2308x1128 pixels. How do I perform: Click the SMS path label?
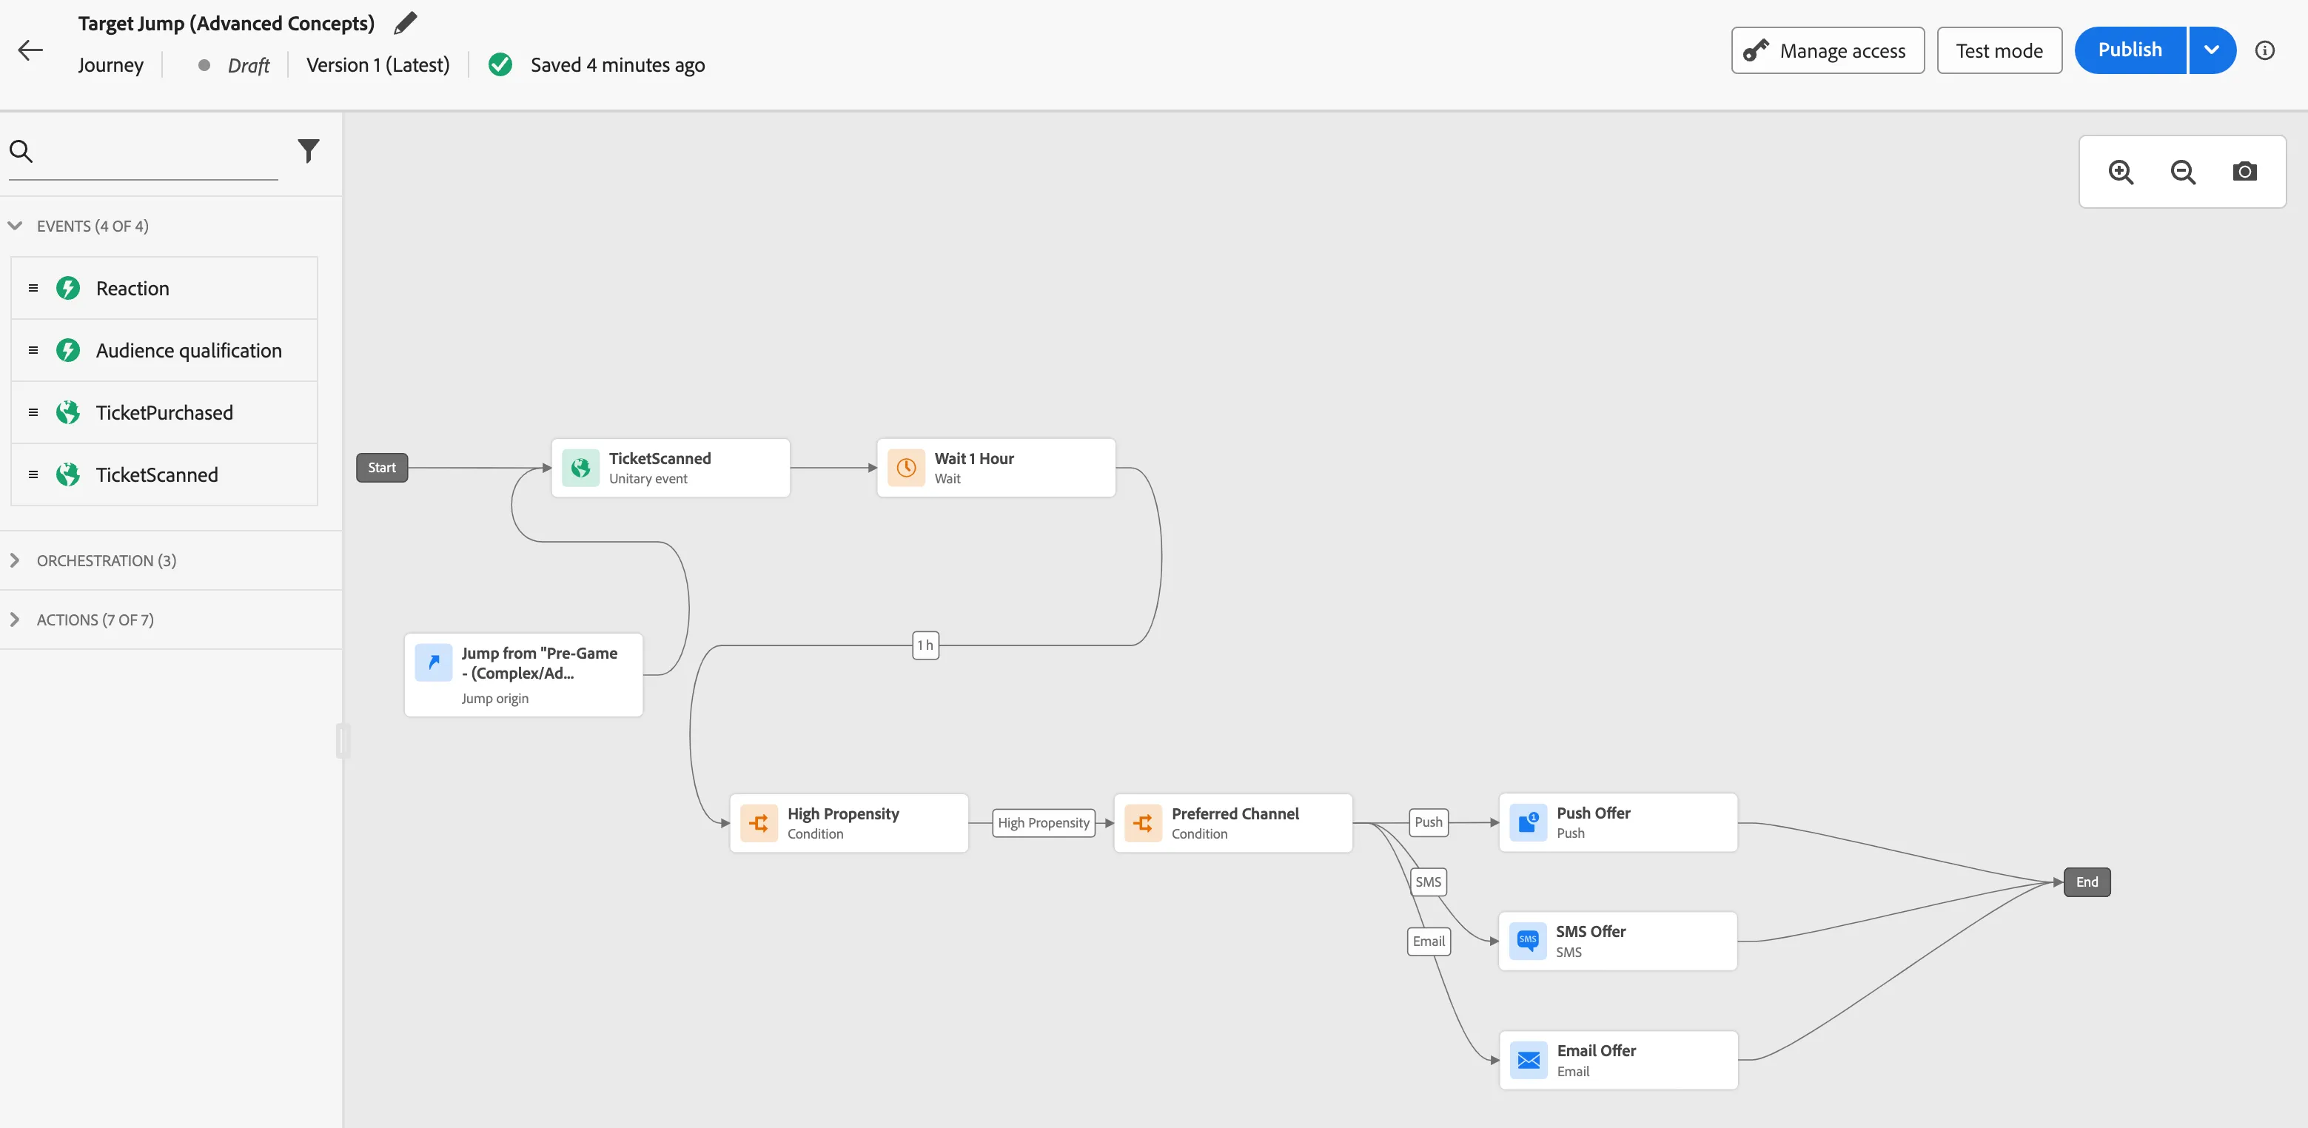1428,882
